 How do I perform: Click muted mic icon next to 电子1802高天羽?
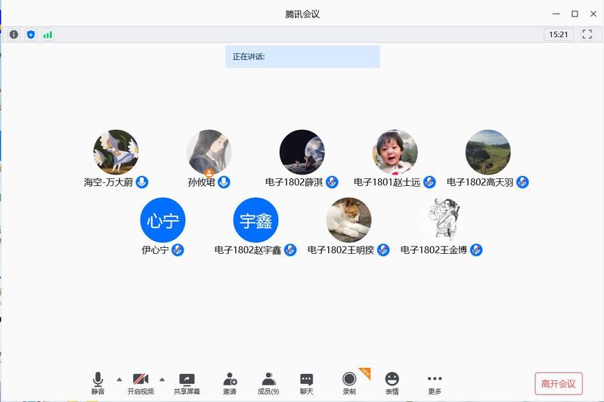(x=522, y=182)
